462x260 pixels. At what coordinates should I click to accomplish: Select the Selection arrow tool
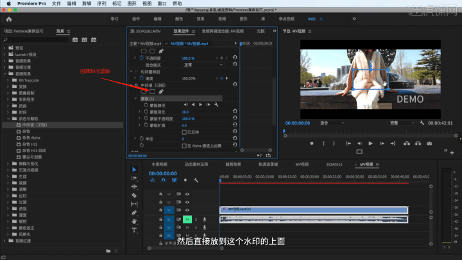click(x=134, y=169)
